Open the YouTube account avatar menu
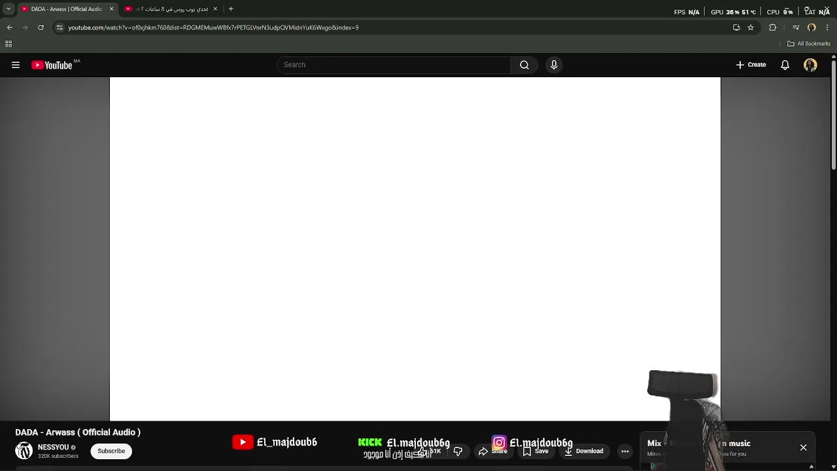 [810, 65]
